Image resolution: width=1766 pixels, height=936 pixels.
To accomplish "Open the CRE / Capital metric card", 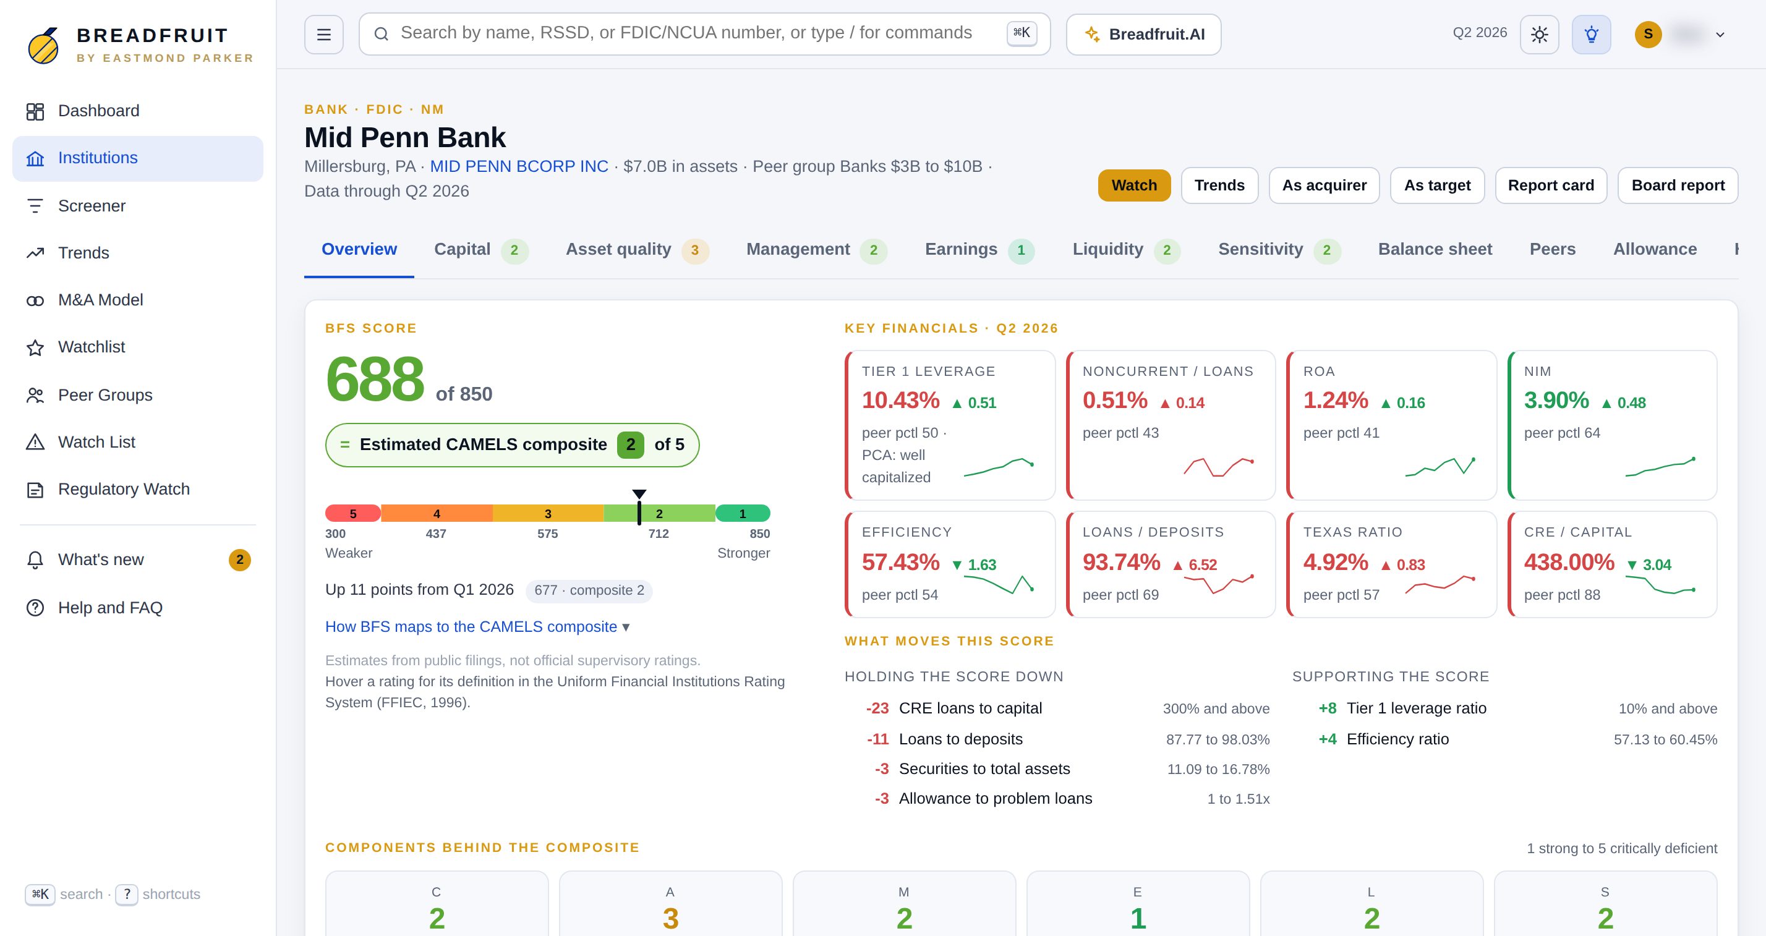I will tap(1613, 564).
